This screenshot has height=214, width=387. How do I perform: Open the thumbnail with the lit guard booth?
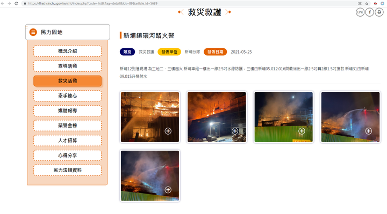pyautogui.click(x=217, y=117)
